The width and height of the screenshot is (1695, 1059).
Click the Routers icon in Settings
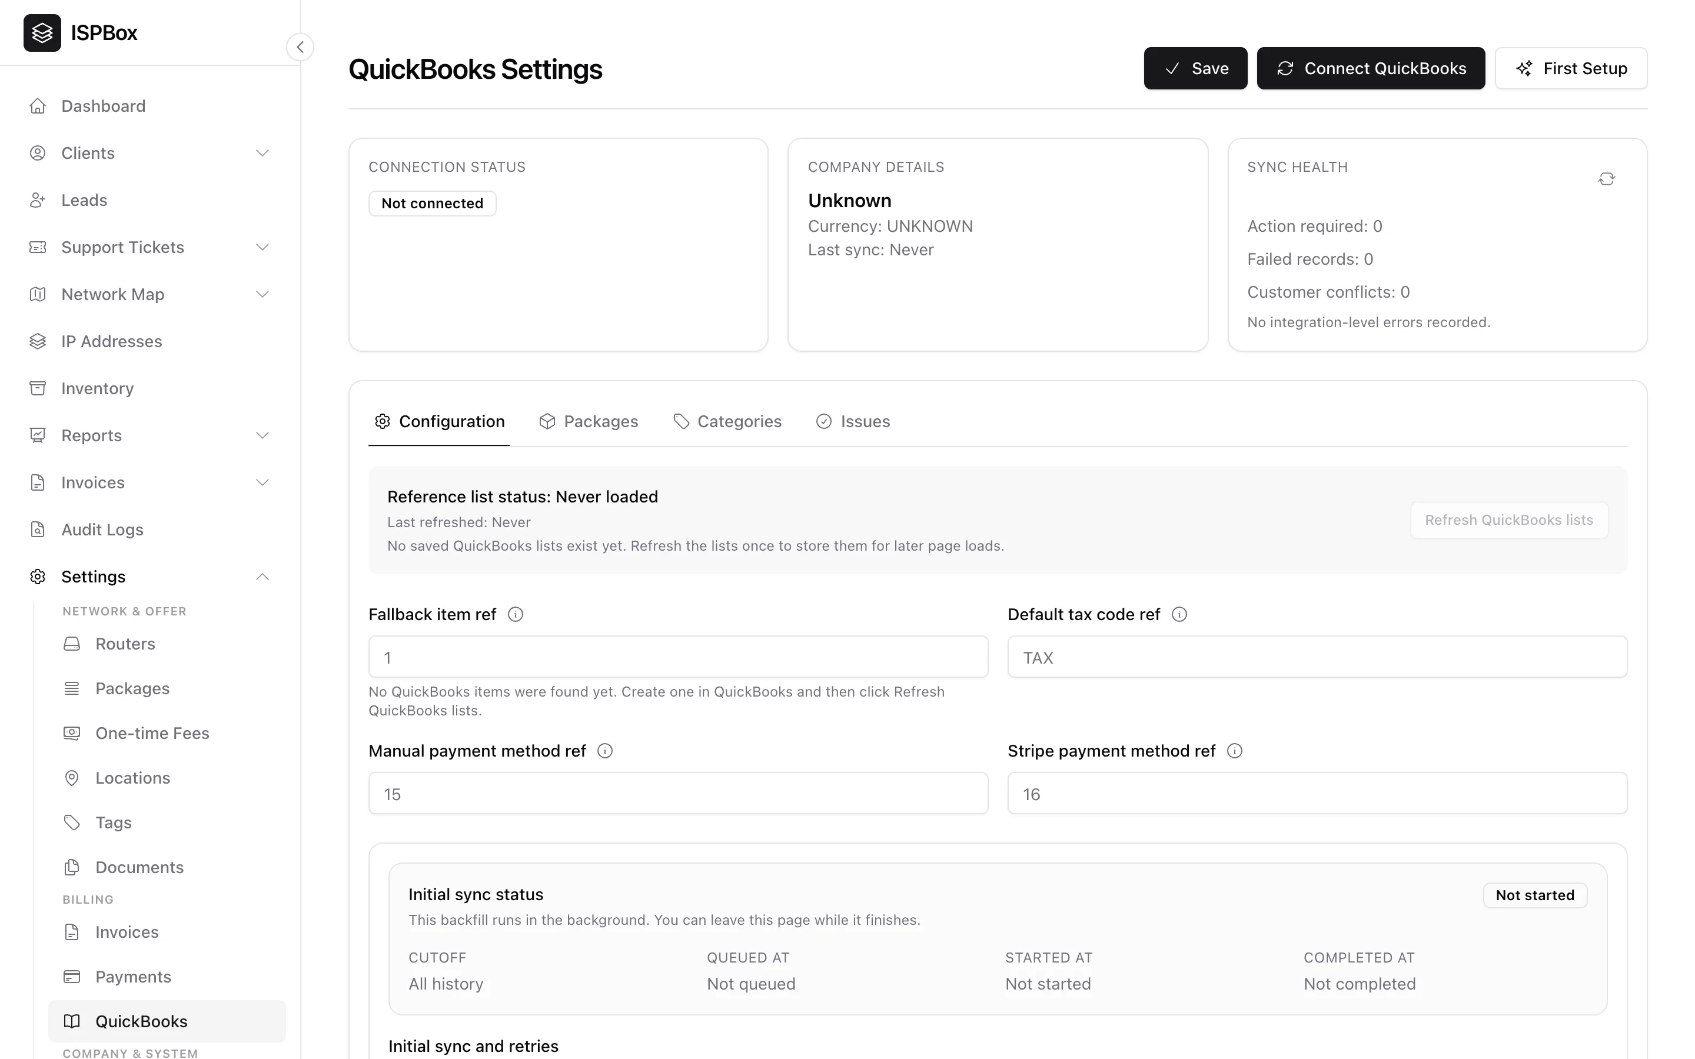tap(71, 644)
